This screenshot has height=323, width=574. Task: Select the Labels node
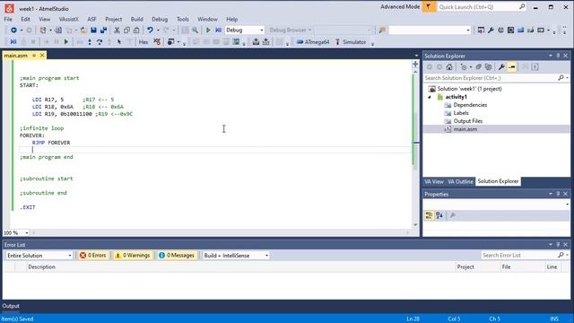(x=461, y=113)
